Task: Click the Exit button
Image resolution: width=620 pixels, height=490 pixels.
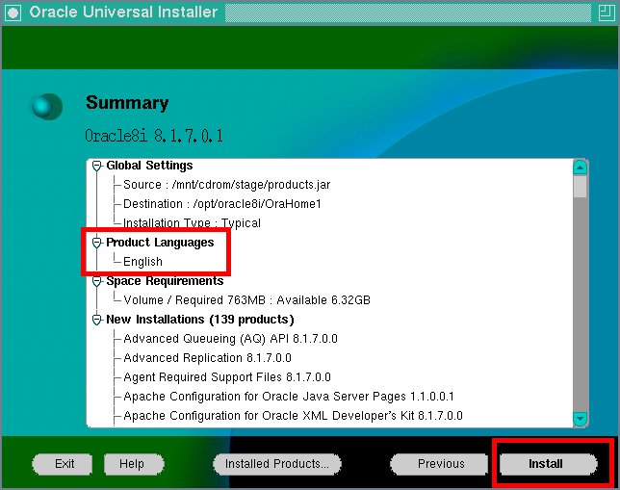Action: tap(63, 464)
